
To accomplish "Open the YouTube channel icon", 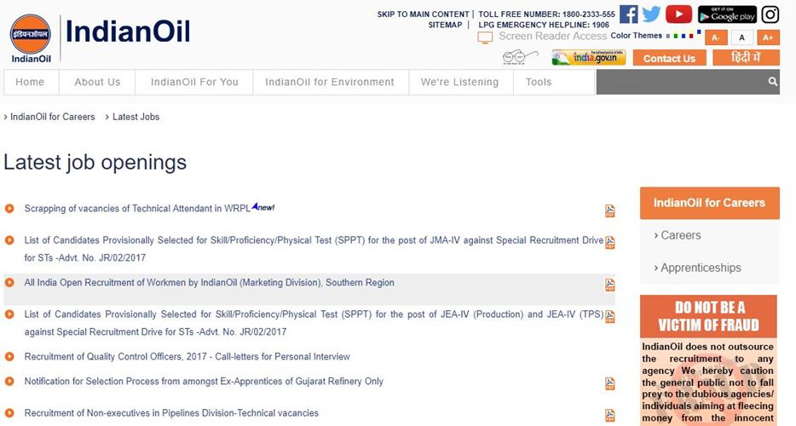I will point(678,14).
